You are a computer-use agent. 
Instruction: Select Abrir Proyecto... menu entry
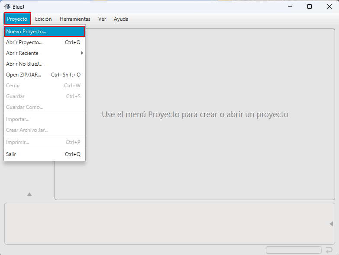(45, 42)
